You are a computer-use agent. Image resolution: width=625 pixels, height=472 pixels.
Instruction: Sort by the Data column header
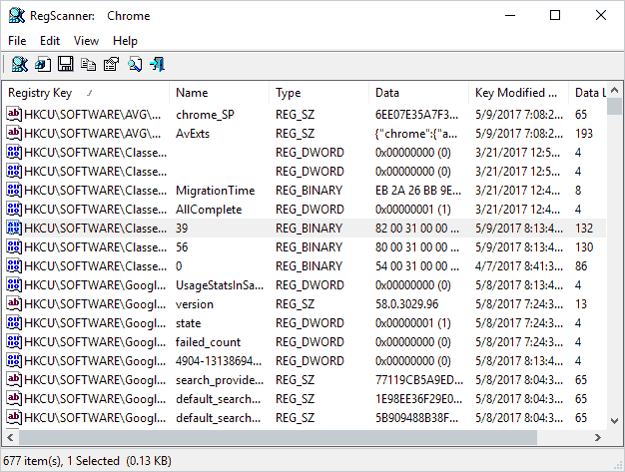[418, 93]
